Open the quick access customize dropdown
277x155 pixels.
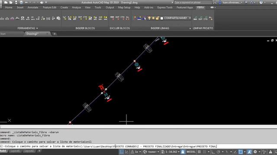point(46,3)
